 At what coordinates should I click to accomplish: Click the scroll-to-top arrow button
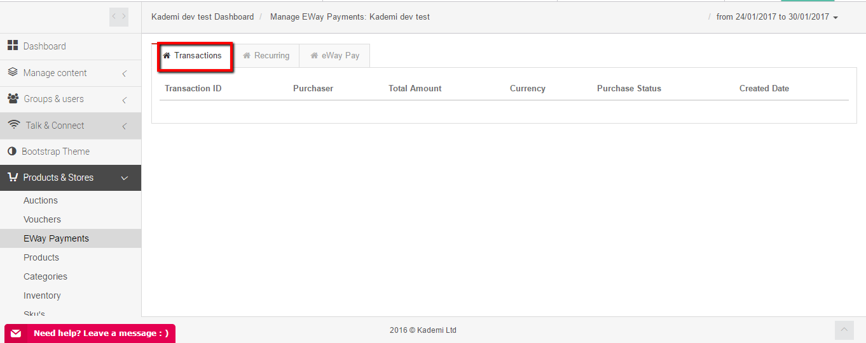(844, 330)
